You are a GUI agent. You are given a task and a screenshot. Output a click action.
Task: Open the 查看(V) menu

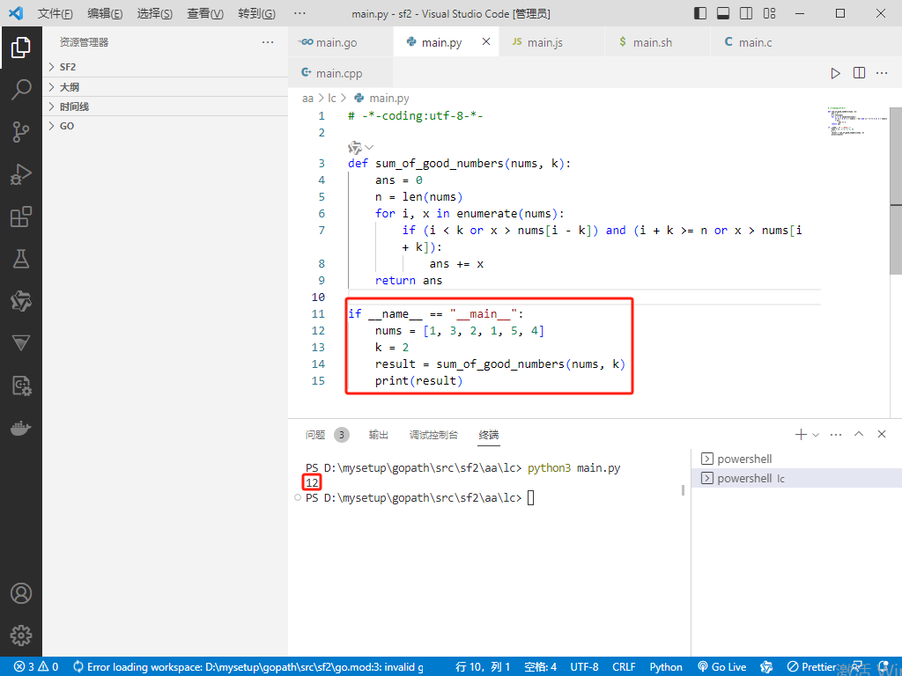coord(205,13)
